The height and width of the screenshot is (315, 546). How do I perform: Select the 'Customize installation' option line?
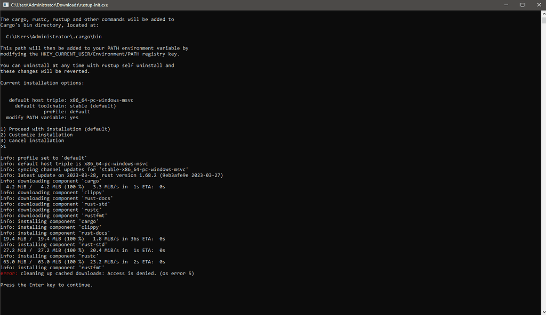(x=36, y=135)
